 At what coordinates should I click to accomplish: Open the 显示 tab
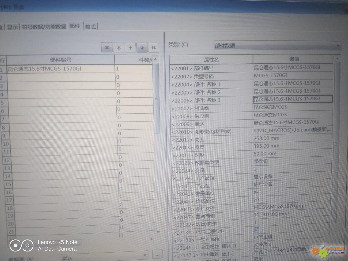12,27
